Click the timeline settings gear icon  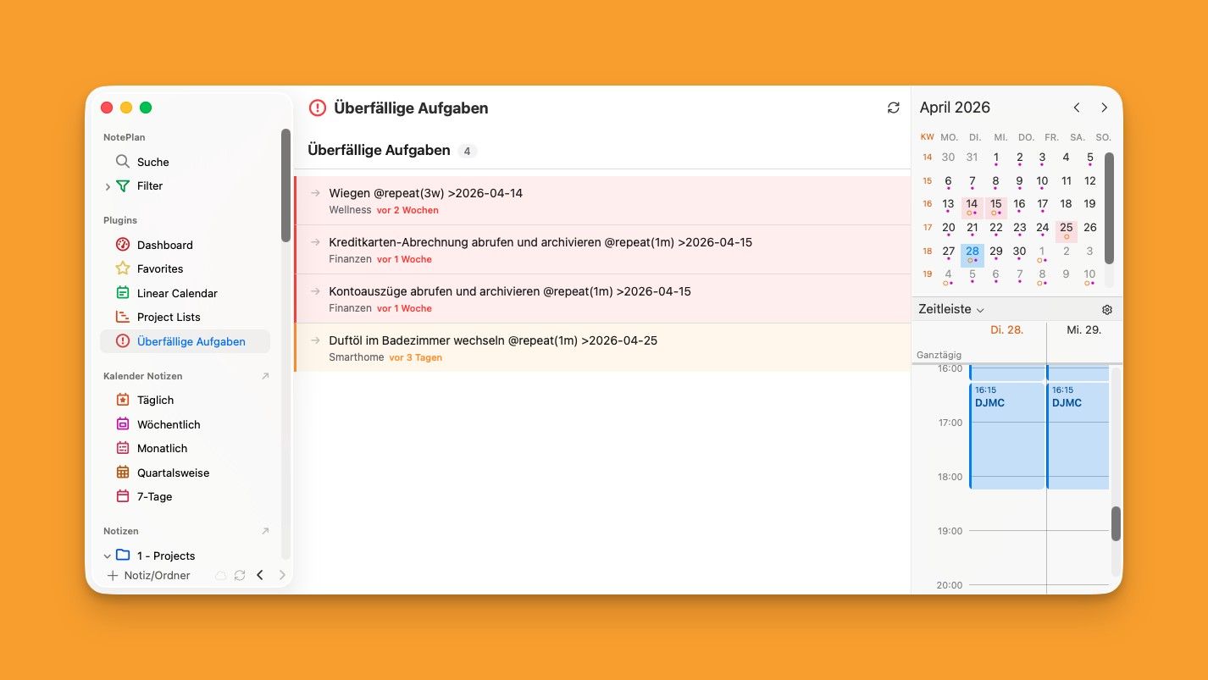[x=1106, y=310]
